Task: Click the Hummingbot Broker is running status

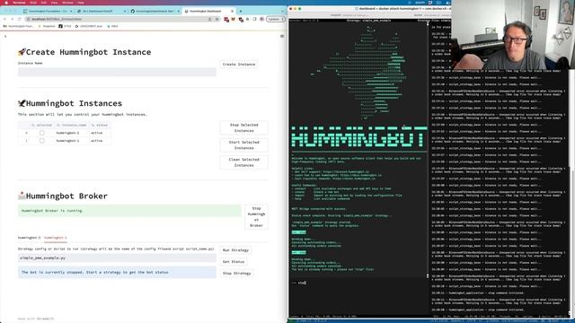Action: click(129, 211)
